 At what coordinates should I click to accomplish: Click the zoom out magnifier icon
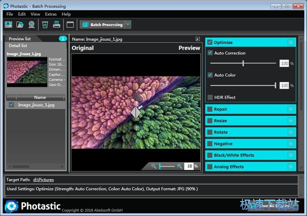click(x=154, y=166)
